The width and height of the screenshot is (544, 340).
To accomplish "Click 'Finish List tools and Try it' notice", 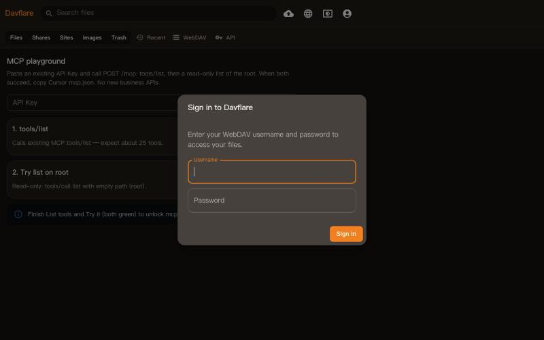I will [x=103, y=214].
